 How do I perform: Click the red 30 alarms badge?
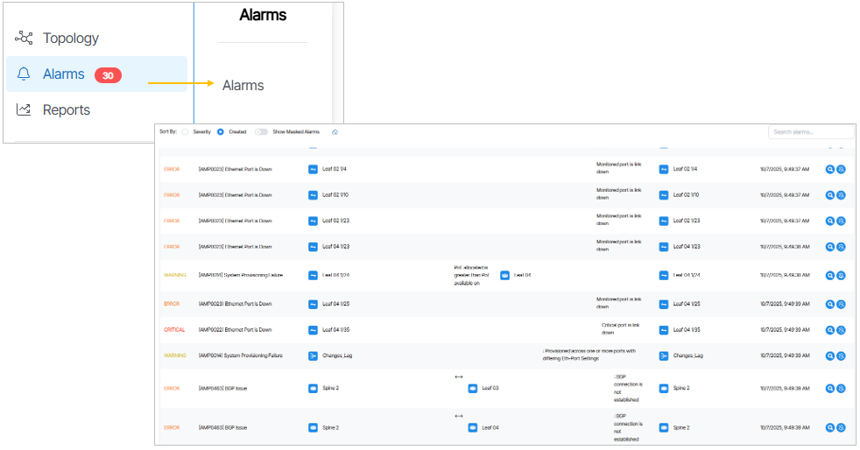tap(108, 76)
